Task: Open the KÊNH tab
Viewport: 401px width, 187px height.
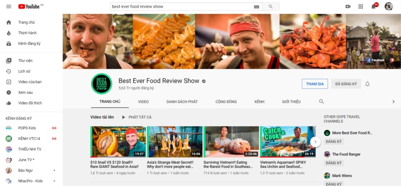Action: pyautogui.click(x=259, y=102)
